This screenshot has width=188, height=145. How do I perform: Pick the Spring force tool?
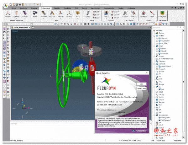(88, 14)
